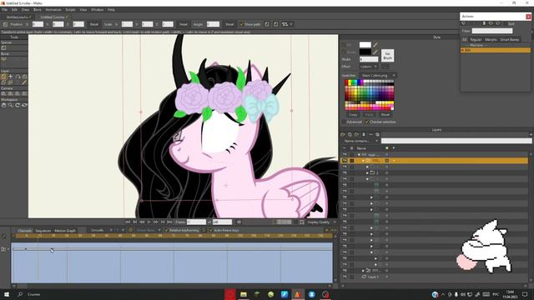
Task: Click the Flip layer vertically icon
Action: (275, 24)
